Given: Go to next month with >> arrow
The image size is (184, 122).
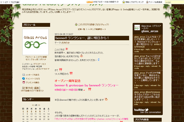Looking at the screenshot, I should point(39,105).
